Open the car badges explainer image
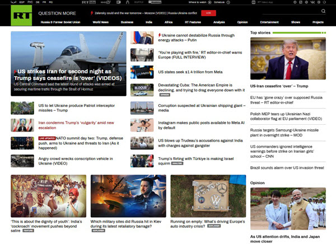This screenshot has width=336, height=244. [x=208, y=196]
